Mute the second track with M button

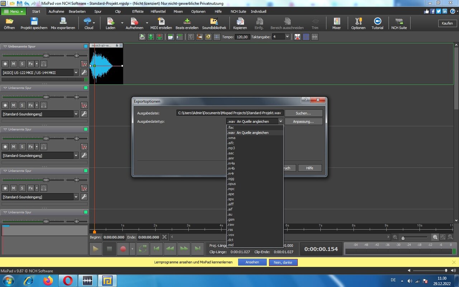coord(14,105)
